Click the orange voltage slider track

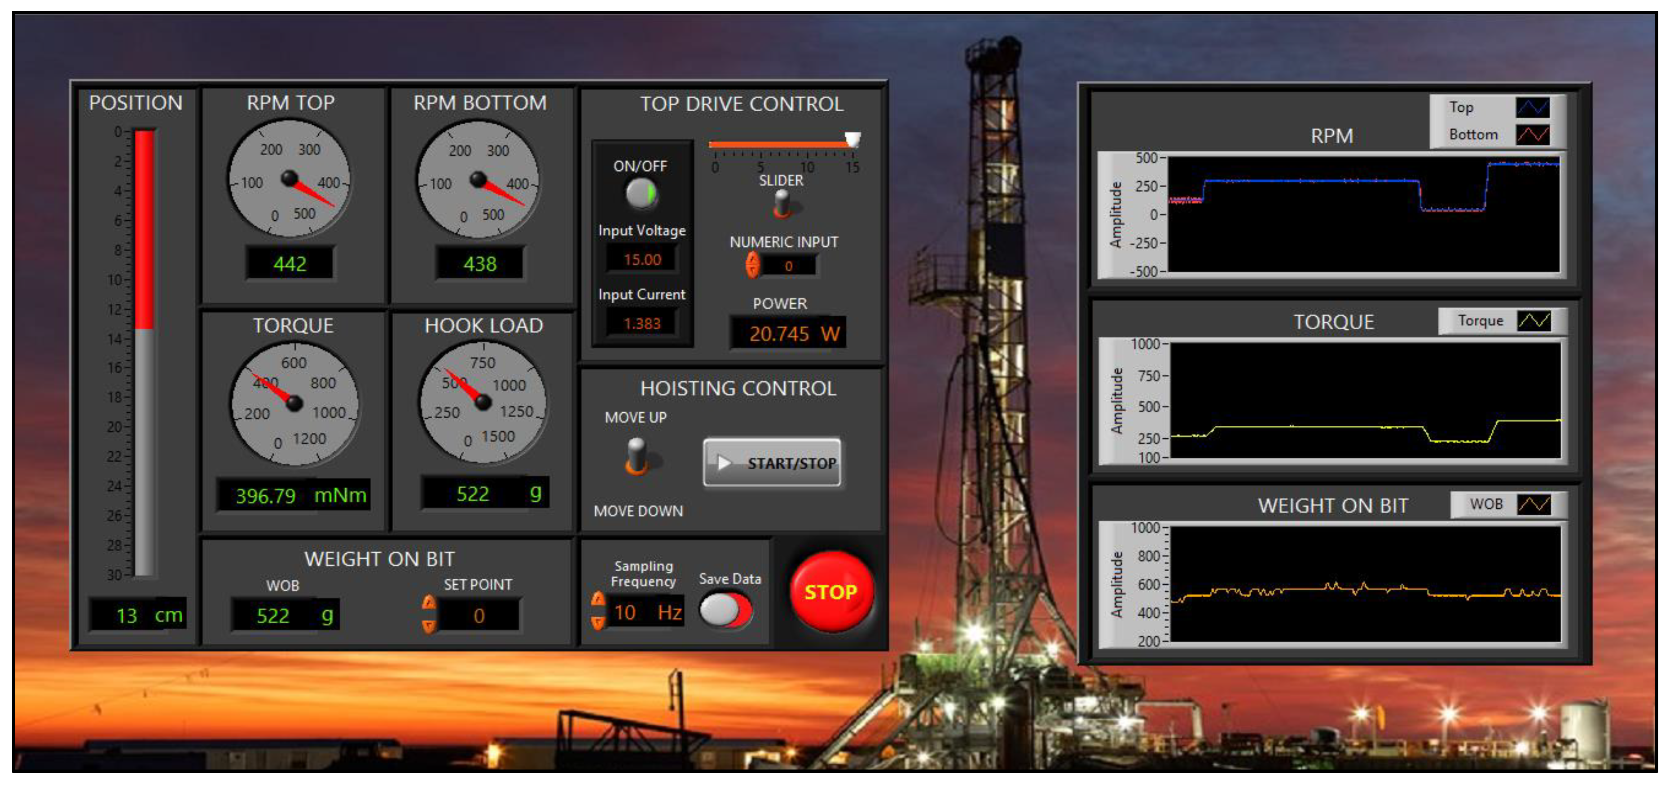(x=780, y=144)
